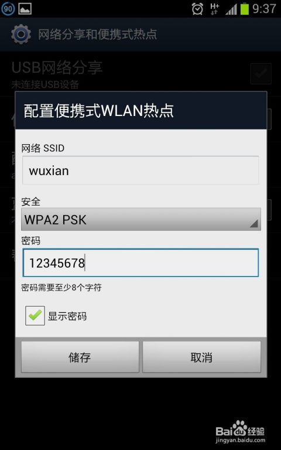Image resolution: width=281 pixels, height=450 pixels.
Task: Select the USB网络分享 list item
Action: tap(140, 74)
